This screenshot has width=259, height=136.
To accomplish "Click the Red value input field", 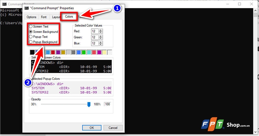I will pos(95,31).
